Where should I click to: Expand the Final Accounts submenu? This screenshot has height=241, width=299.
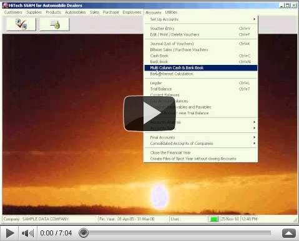(x=201, y=137)
